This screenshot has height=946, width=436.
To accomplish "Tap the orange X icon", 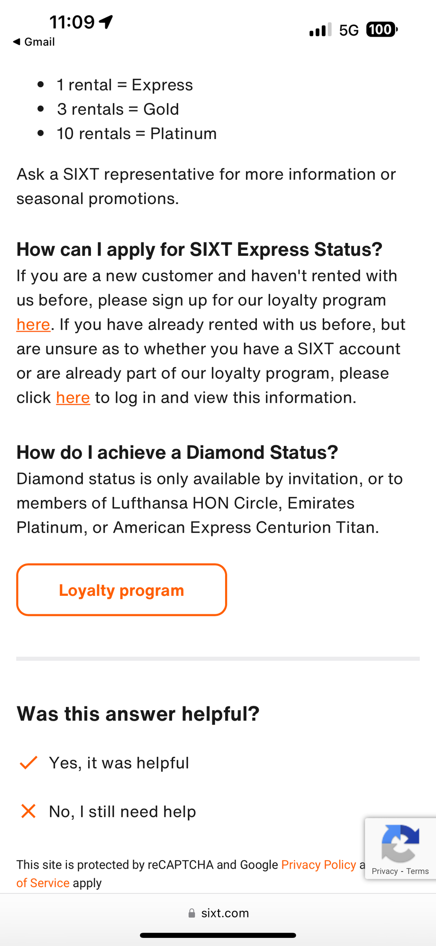I will [28, 811].
